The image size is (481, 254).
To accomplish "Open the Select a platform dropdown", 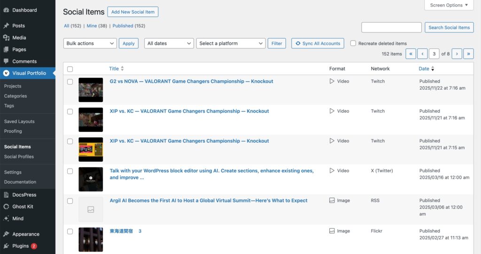I will [x=231, y=43].
